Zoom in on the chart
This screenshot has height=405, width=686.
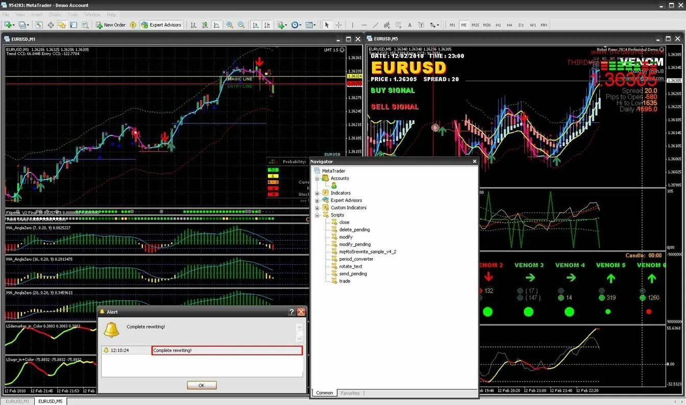pyautogui.click(x=230, y=25)
